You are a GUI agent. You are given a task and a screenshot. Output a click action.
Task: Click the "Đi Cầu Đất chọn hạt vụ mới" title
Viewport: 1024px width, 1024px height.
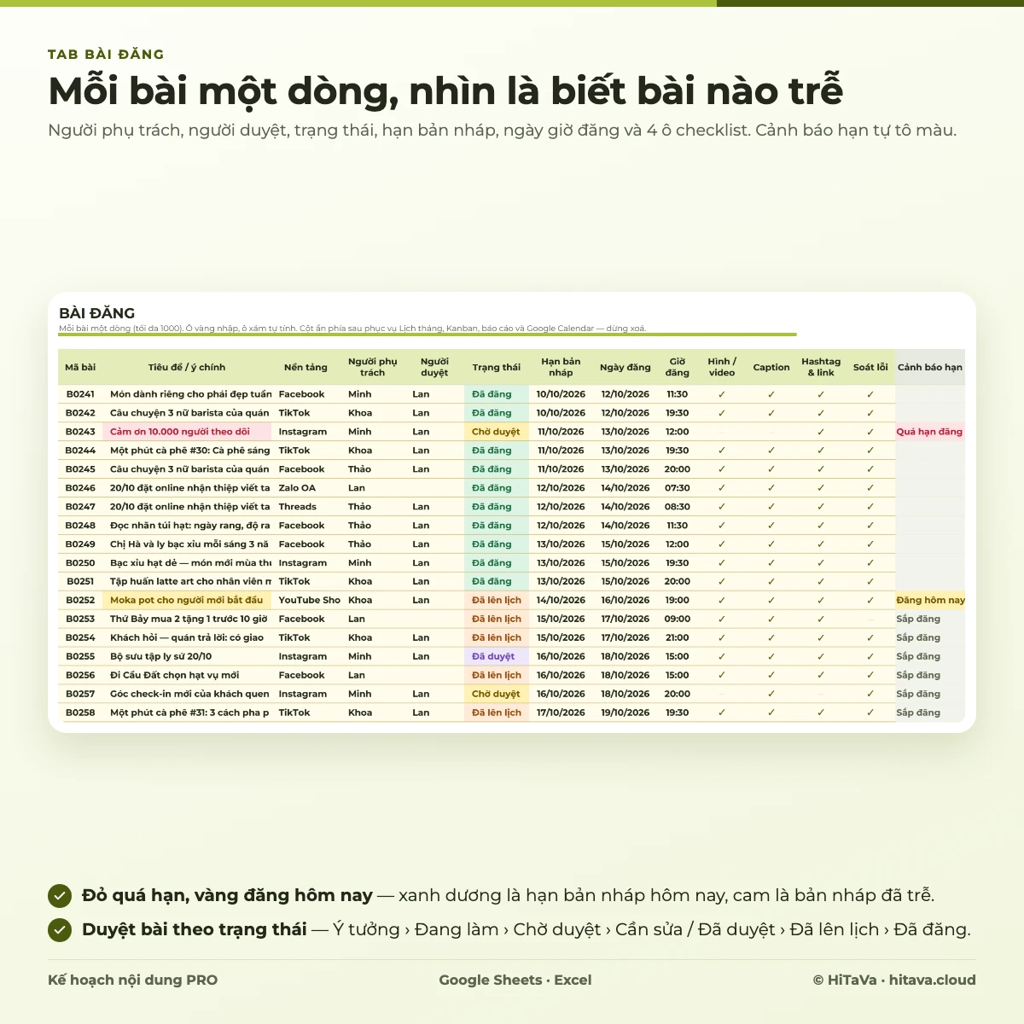(187, 676)
